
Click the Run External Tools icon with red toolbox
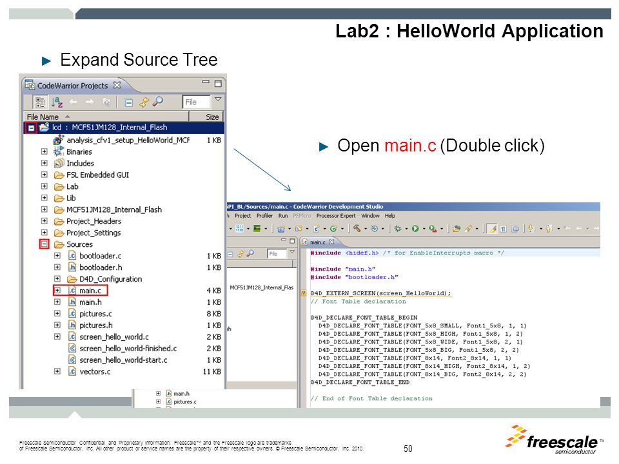pos(433,228)
